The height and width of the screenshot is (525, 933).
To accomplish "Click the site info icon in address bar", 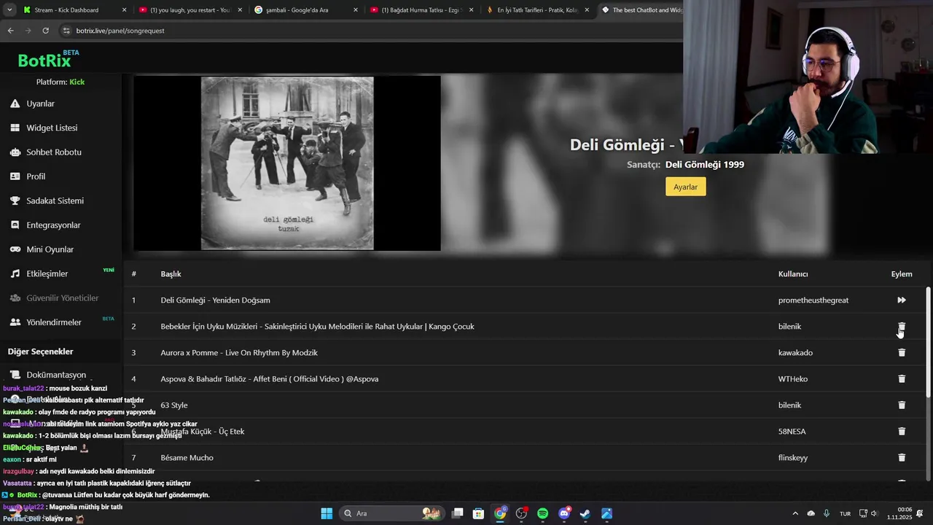I will 66,31.
